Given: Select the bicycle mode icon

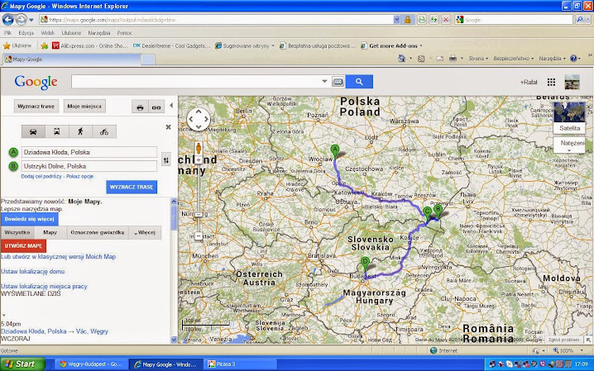Looking at the screenshot, I should pos(103,131).
